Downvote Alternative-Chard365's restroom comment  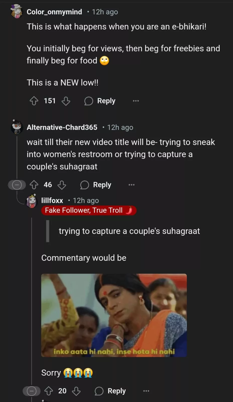pyautogui.click(x=62, y=185)
